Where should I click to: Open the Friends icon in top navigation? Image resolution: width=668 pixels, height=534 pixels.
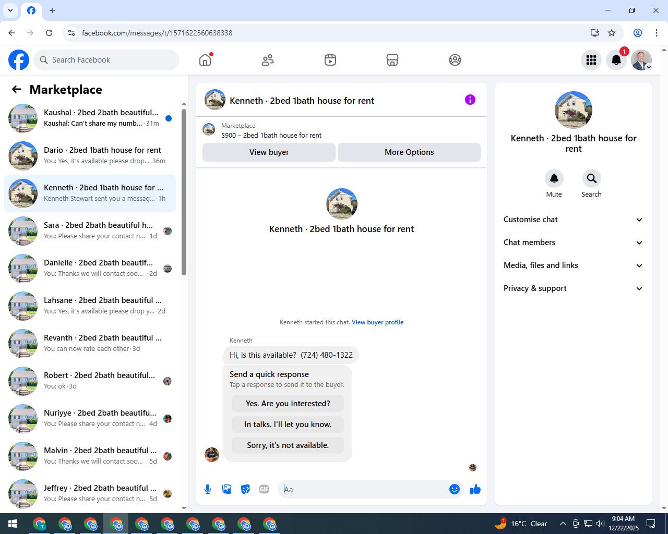pos(268,60)
